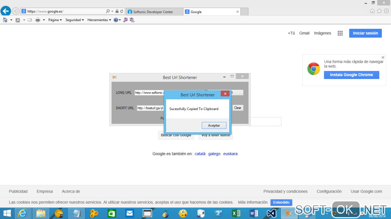
Task: Open Visual Studio from the taskbar
Action: 271,213
